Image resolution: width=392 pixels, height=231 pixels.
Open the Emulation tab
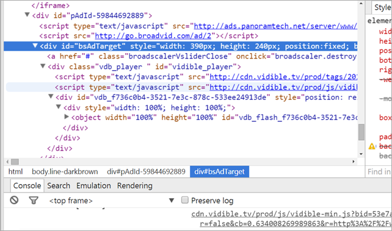93,186
